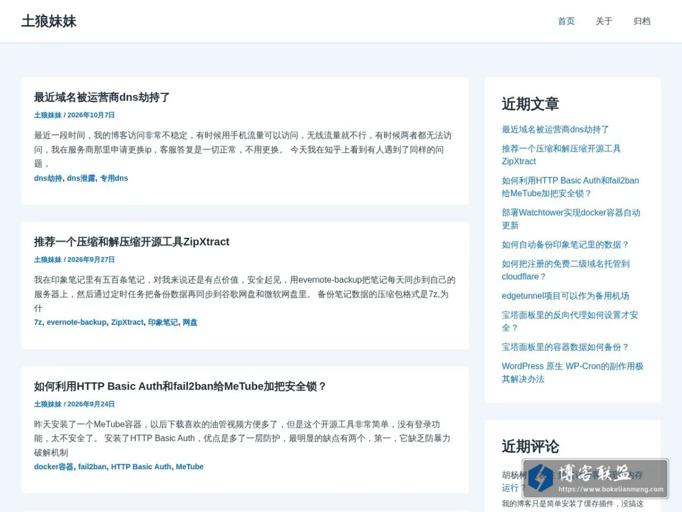The image size is (682, 512).
Task: Click the 近期文章 sidebar heading
Action: point(530,104)
